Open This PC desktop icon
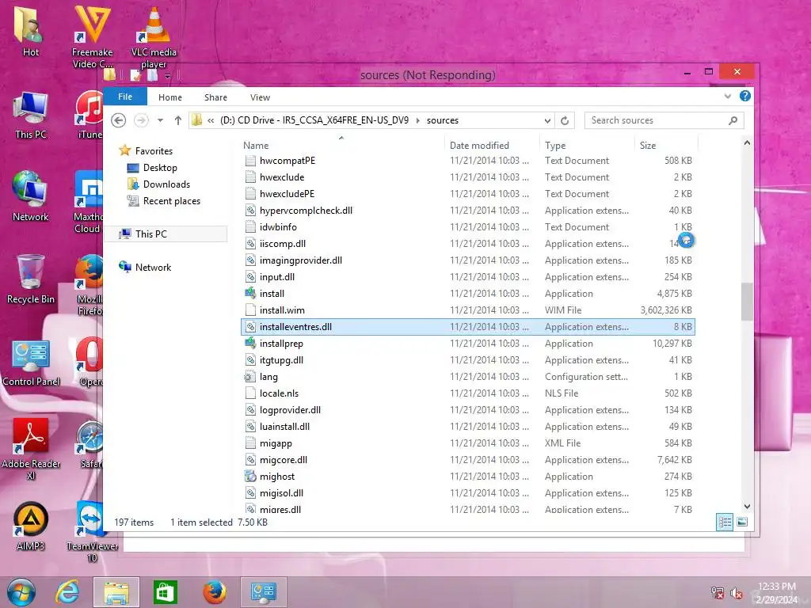Screen dimensions: 811x608 (x=31, y=115)
